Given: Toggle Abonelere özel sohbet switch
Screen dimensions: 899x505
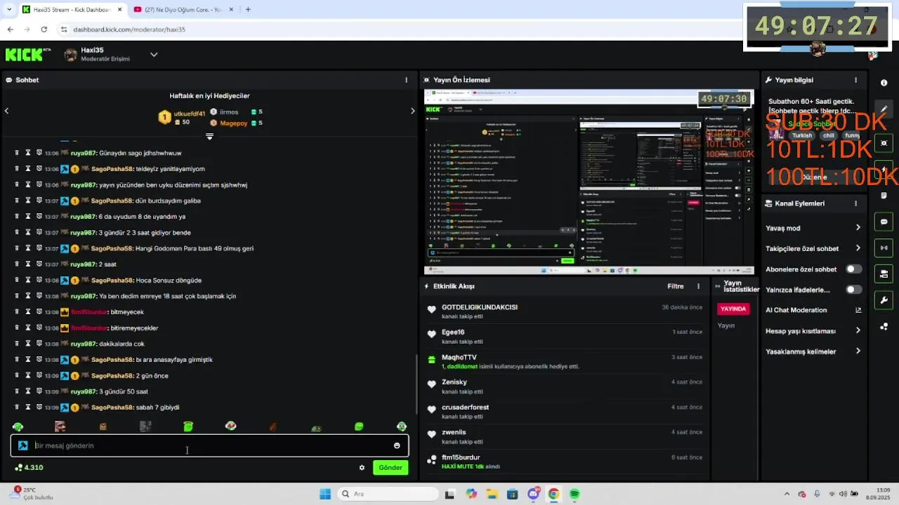Looking at the screenshot, I should tap(853, 269).
